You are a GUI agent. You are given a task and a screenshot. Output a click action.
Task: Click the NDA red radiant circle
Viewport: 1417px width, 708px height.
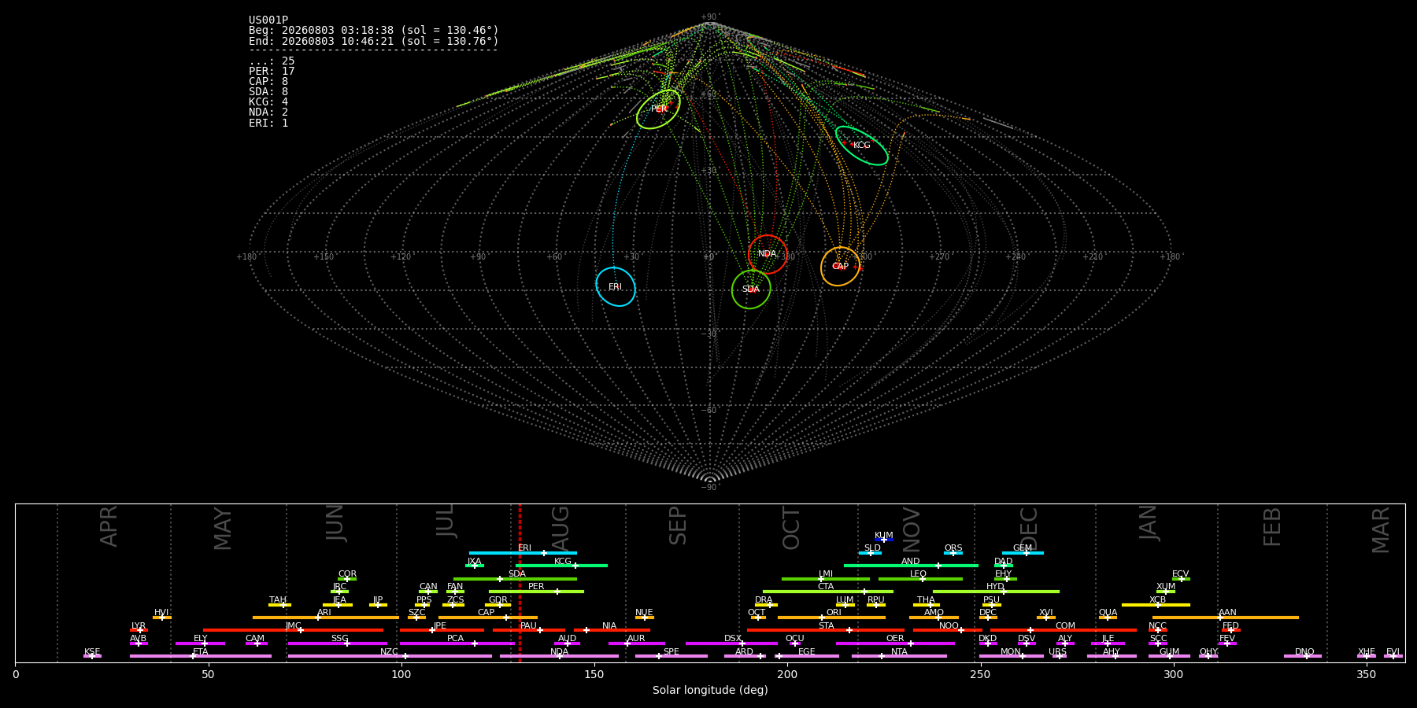(x=768, y=254)
